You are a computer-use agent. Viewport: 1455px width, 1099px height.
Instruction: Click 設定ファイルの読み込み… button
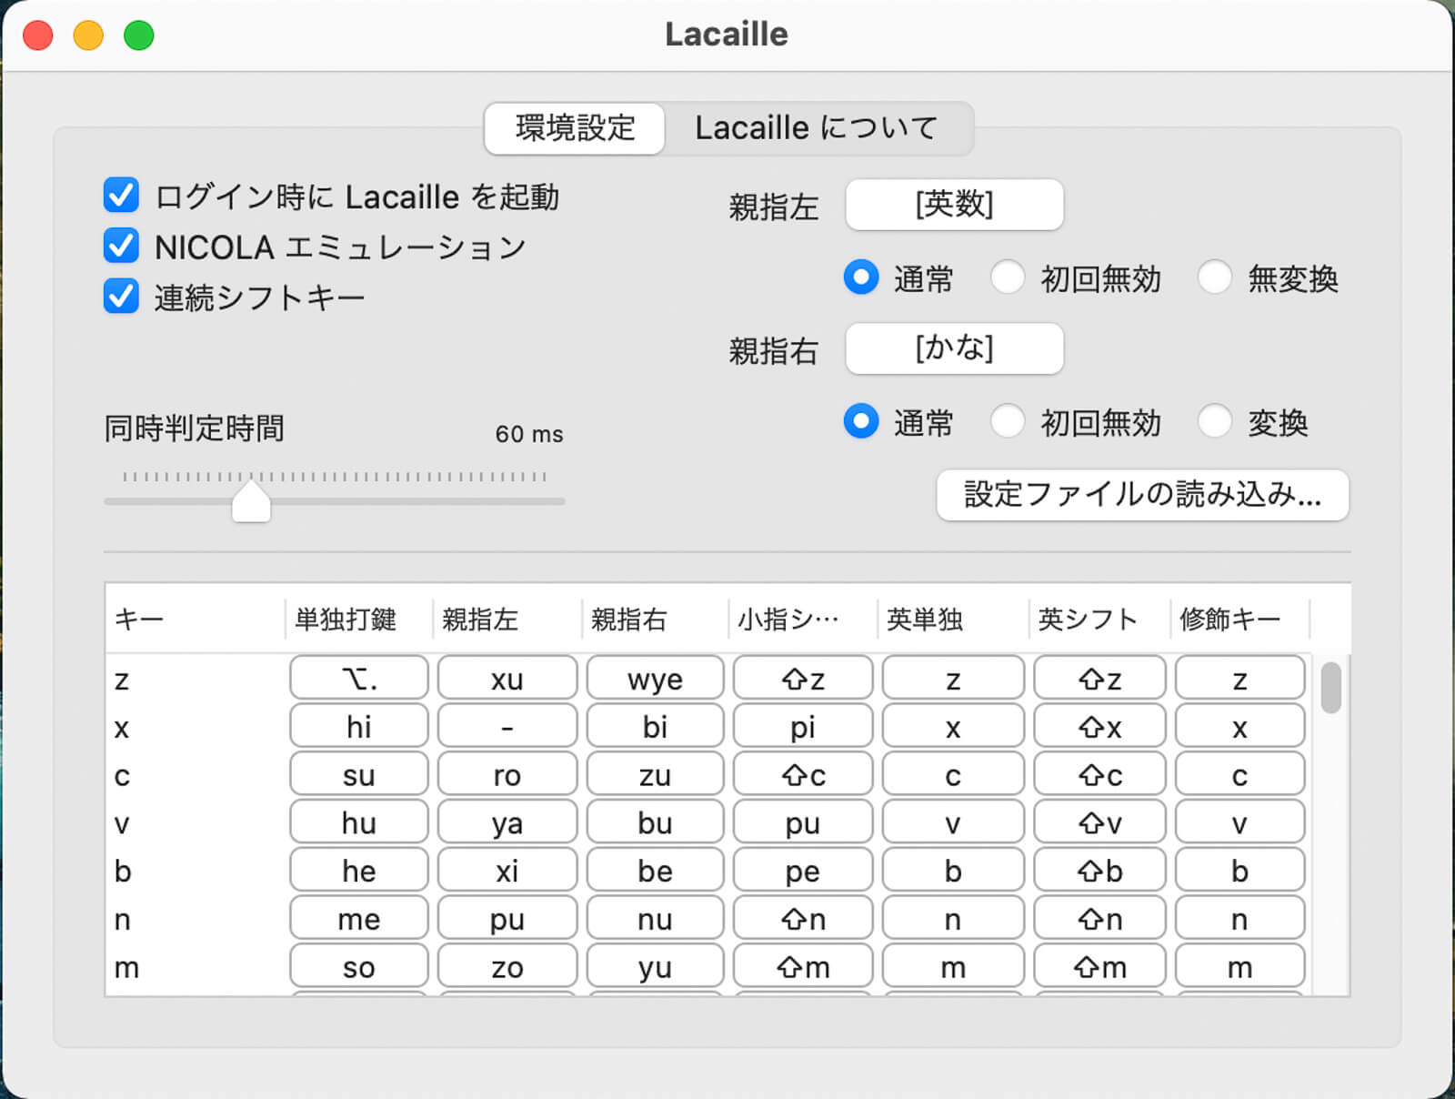1142,495
